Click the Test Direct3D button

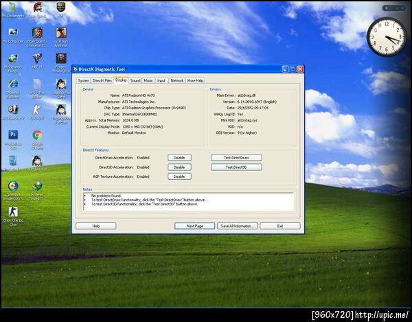coord(236,167)
